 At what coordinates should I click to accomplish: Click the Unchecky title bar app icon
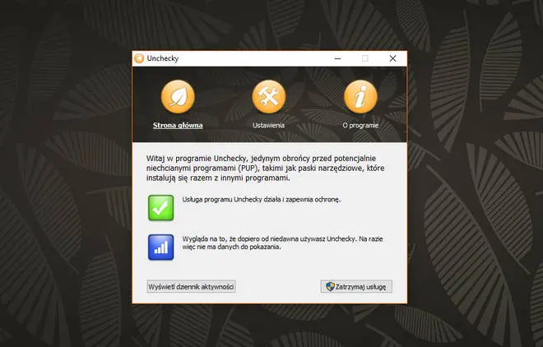point(139,58)
